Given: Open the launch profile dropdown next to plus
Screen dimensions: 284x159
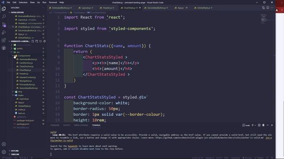Looking at the screenshot, I should pos(255,125).
